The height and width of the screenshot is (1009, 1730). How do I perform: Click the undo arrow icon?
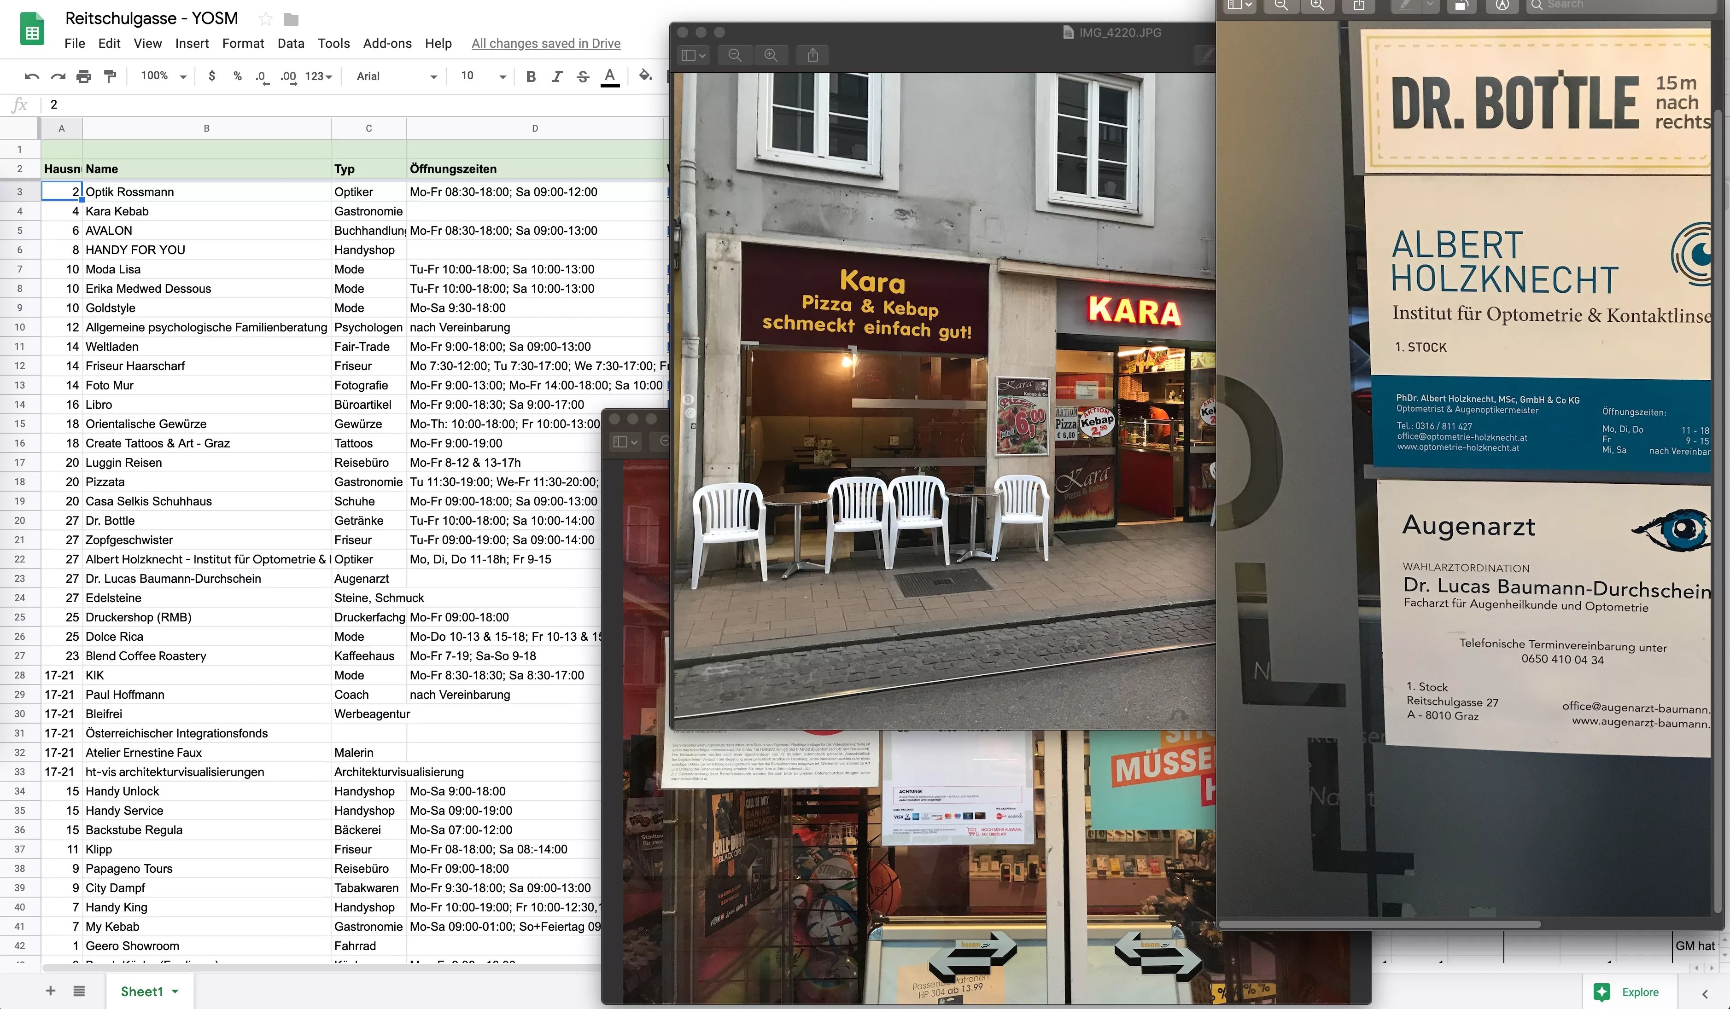pyautogui.click(x=32, y=76)
